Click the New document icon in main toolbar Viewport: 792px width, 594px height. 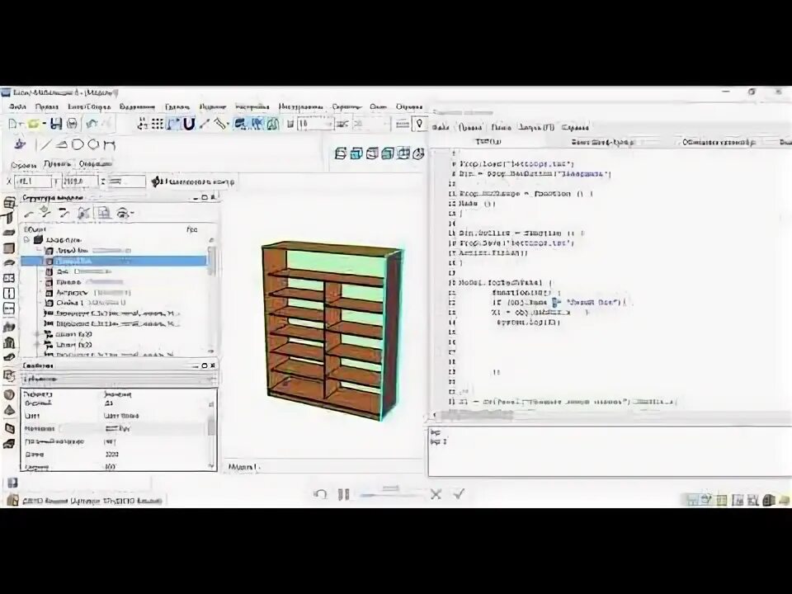[x=13, y=125]
